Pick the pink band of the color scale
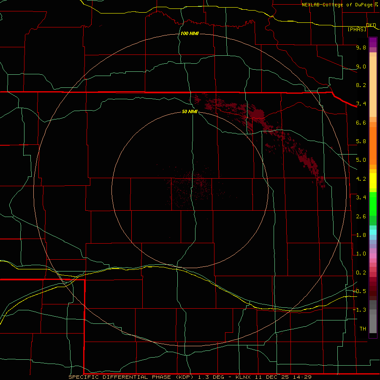 pos(373,256)
